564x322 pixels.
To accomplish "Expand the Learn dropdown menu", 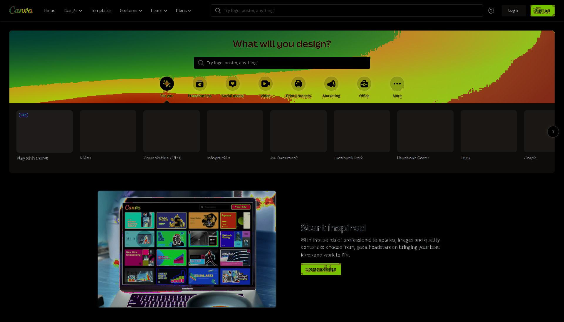I will (159, 11).
